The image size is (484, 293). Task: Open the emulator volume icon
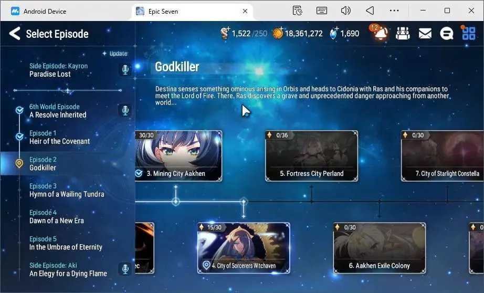(346, 11)
